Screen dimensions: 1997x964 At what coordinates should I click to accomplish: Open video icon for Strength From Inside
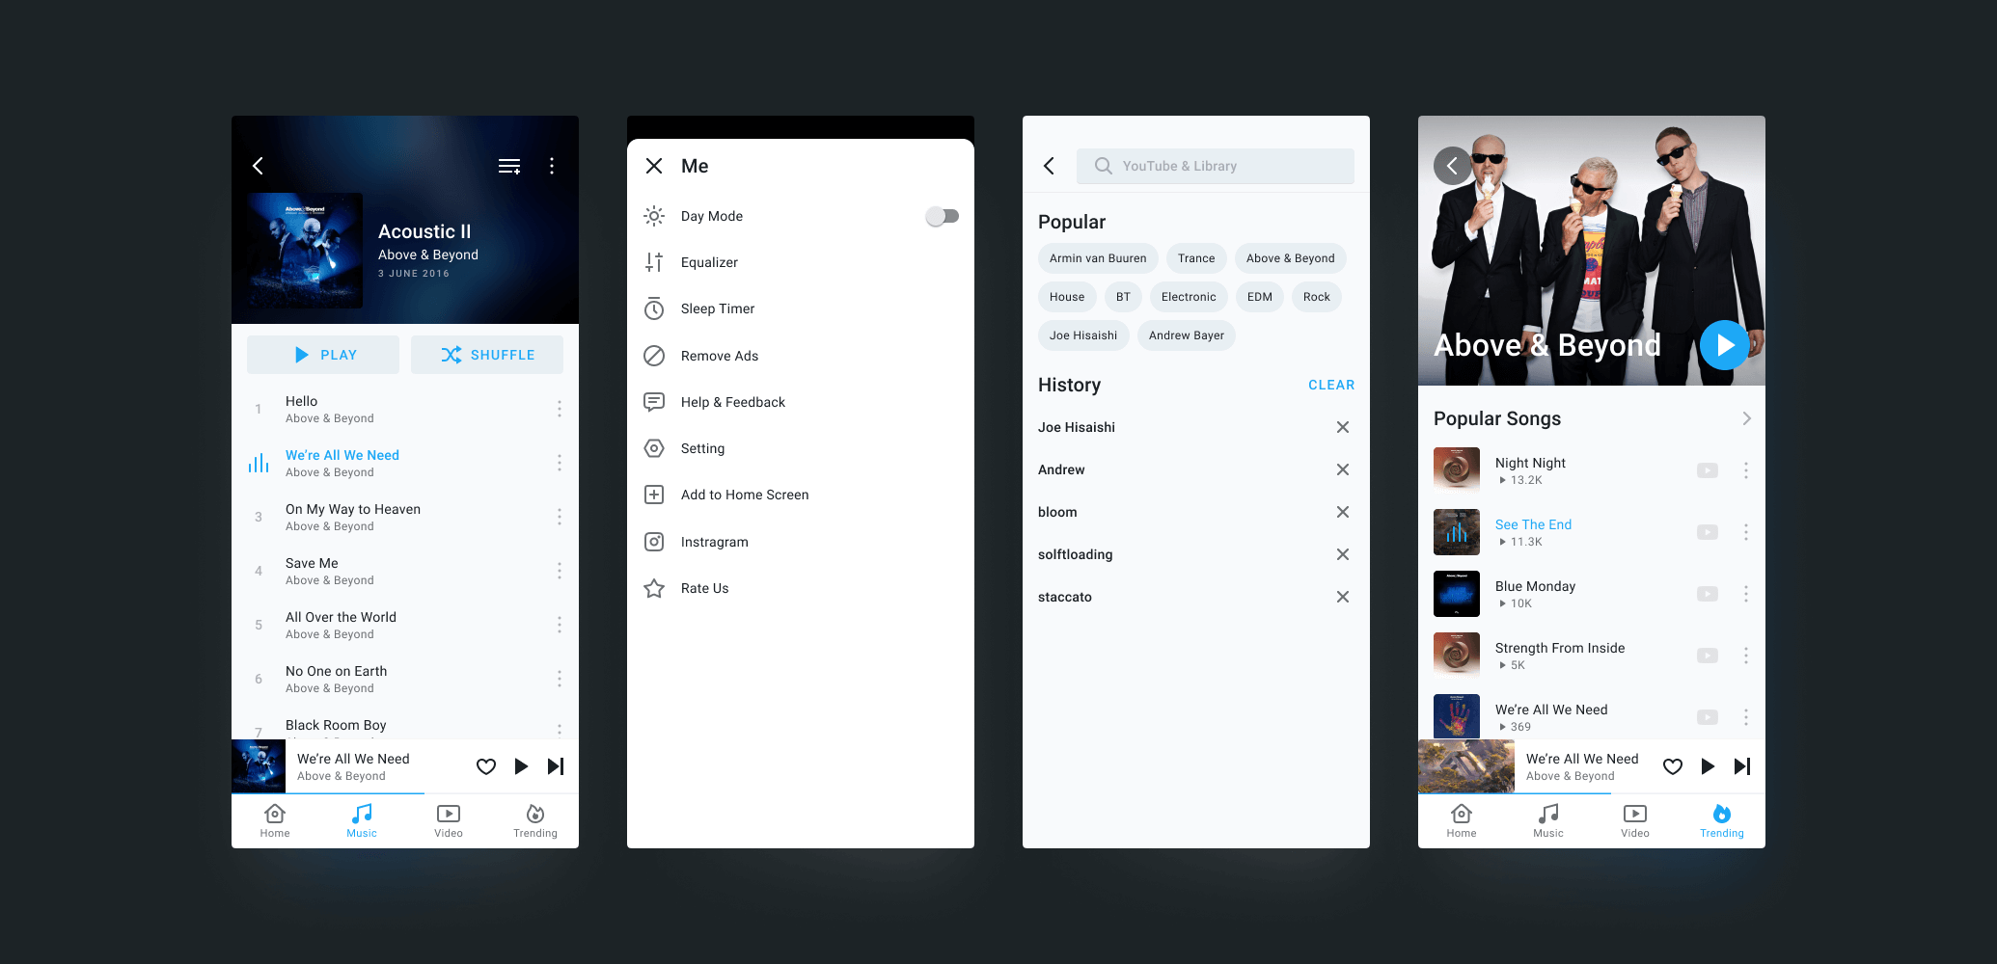click(x=1708, y=656)
